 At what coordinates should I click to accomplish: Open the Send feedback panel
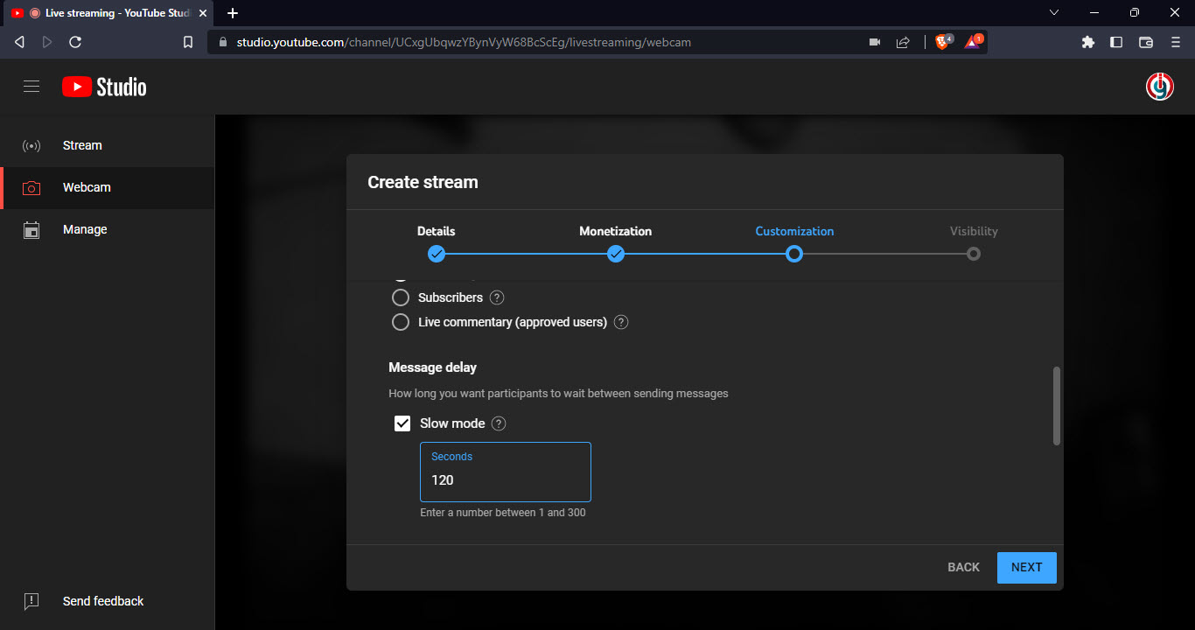[102, 601]
